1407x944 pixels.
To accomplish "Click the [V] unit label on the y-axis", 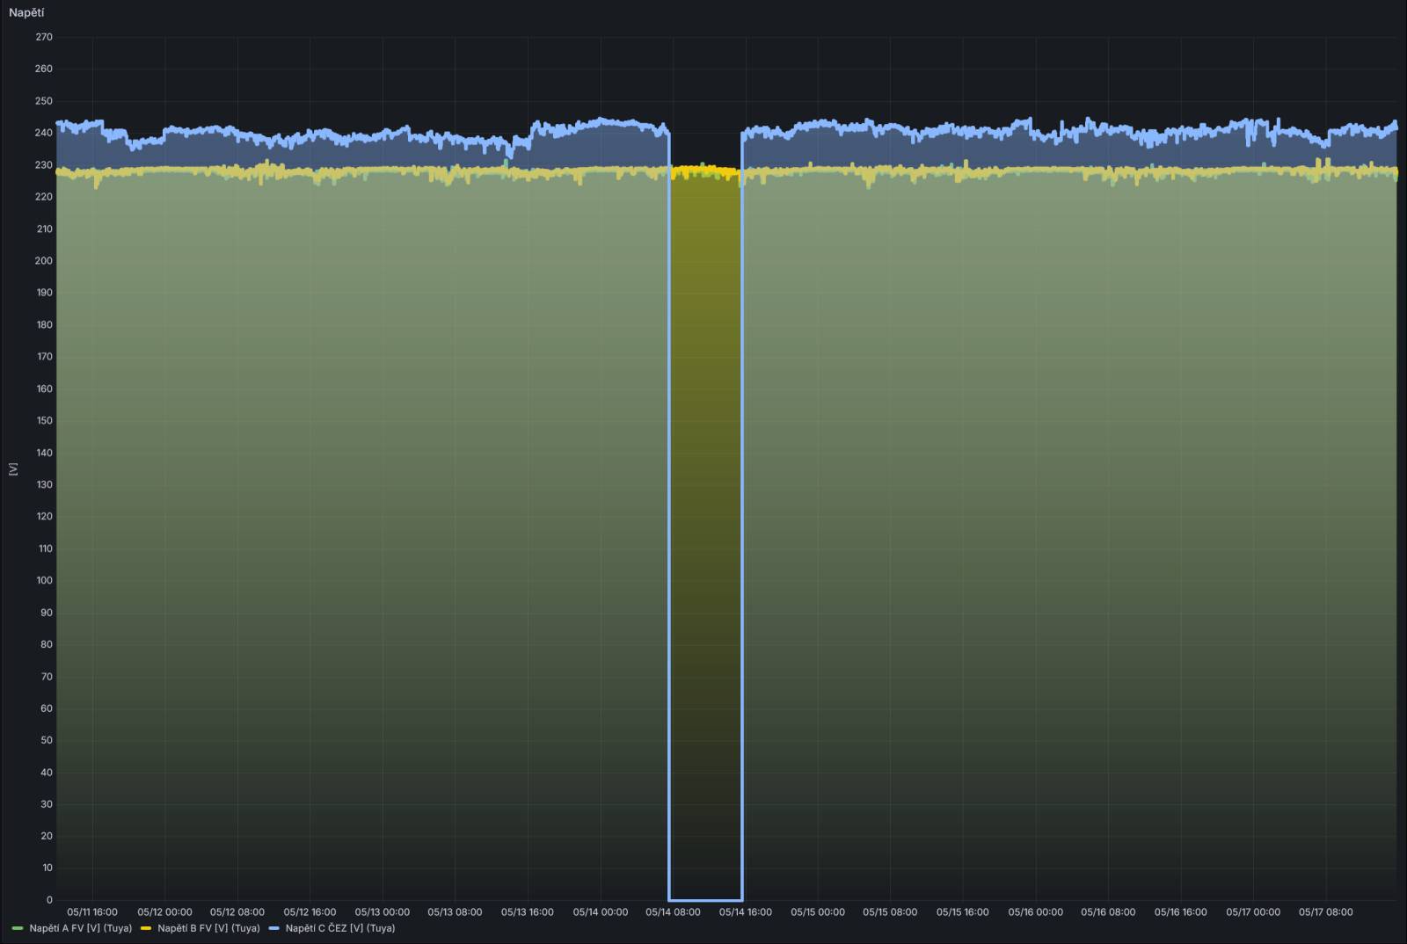I will tap(13, 468).
